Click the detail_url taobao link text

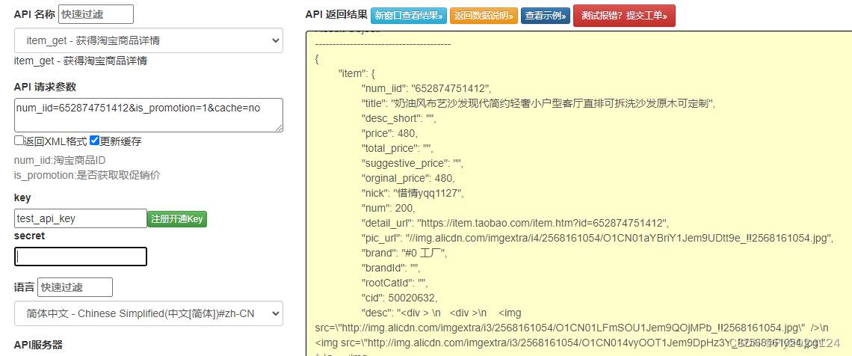point(543,223)
